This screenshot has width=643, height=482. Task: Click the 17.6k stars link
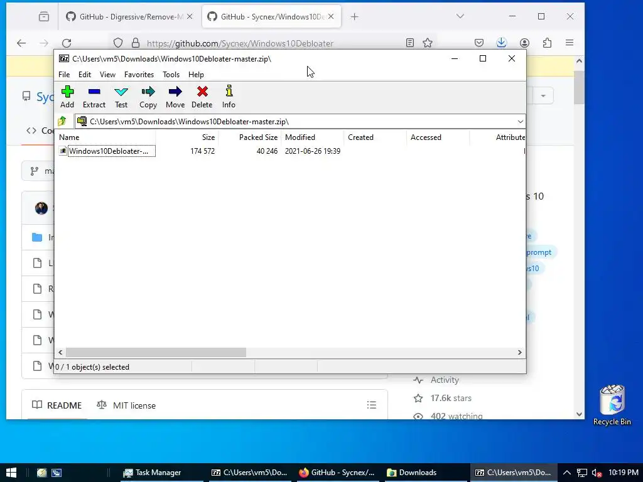click(451, 398)
